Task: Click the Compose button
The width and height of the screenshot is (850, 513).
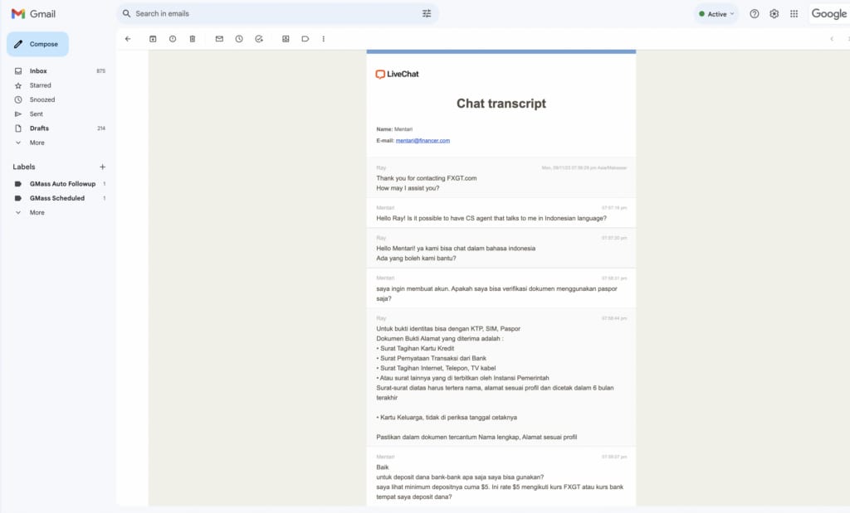Action: [37, 44]
